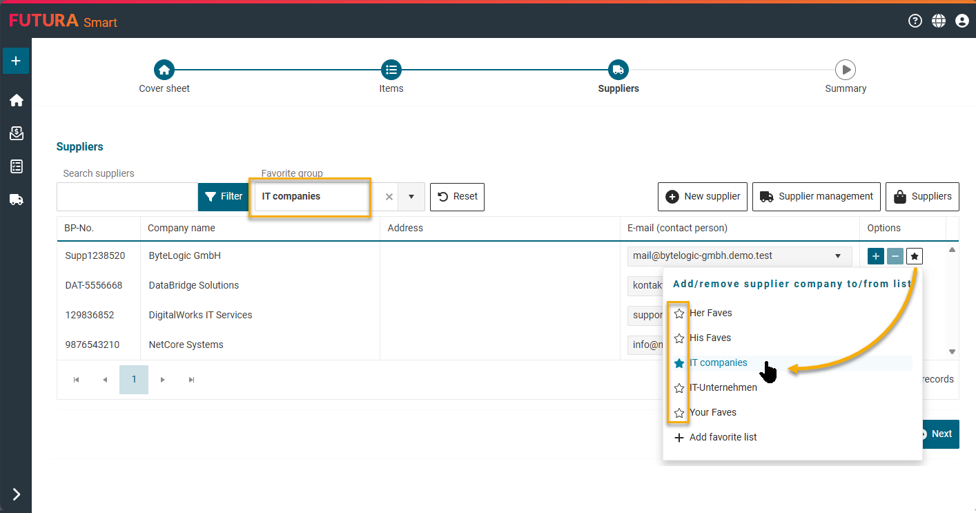
Task: Click the globe language icon
Action: pos(939,21)
